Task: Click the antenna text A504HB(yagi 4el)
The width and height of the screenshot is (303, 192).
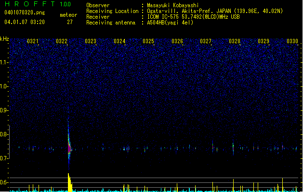Action: click(170, 23)
